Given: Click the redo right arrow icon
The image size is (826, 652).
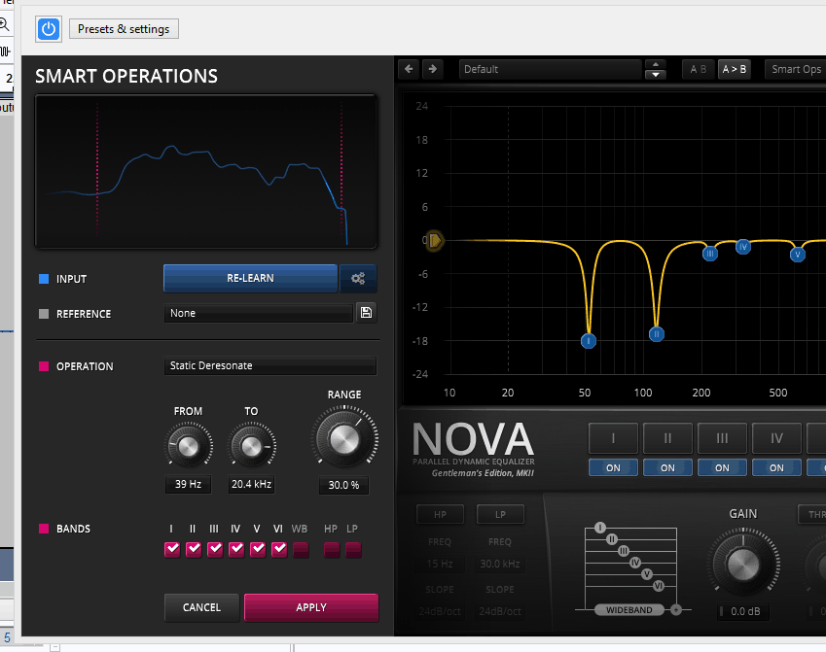Looking at the screenshot, I should [433, 69].
